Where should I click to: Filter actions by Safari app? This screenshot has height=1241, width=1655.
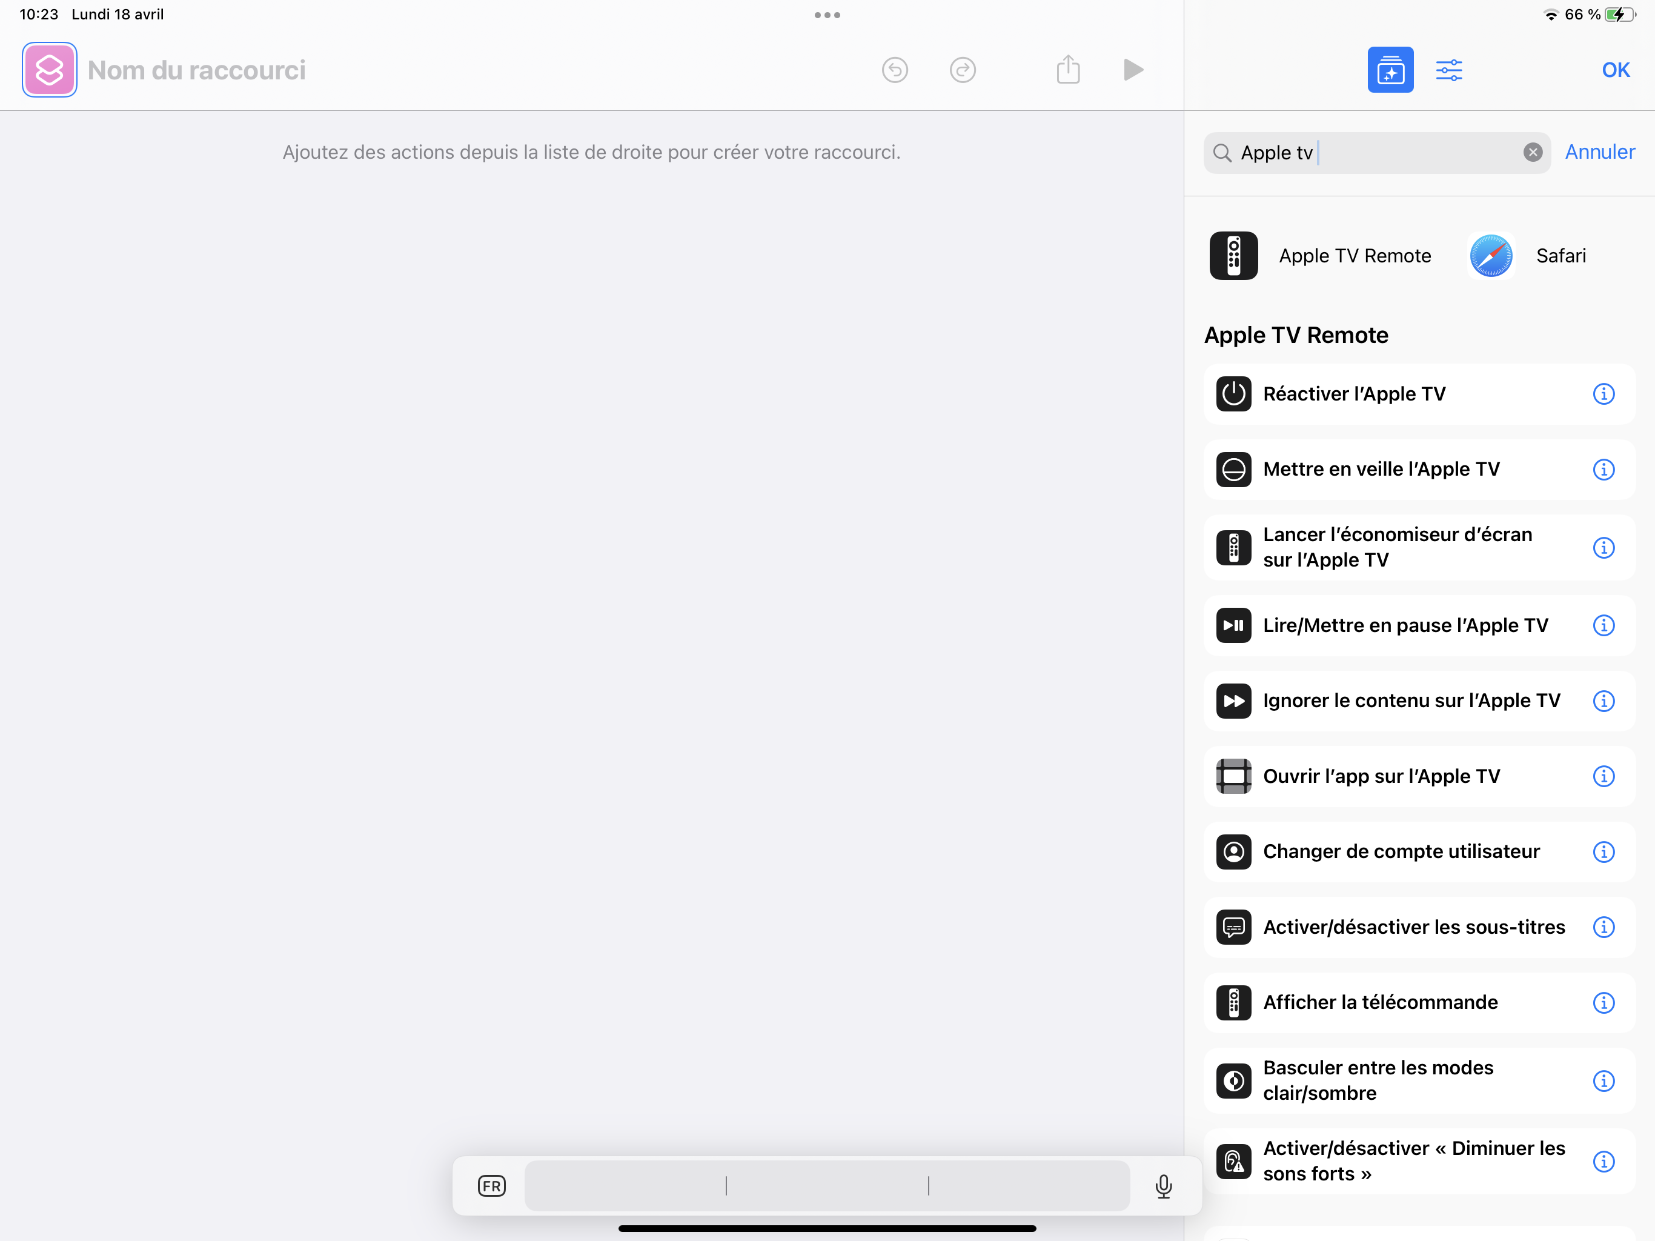click(x=1527, y=256)
